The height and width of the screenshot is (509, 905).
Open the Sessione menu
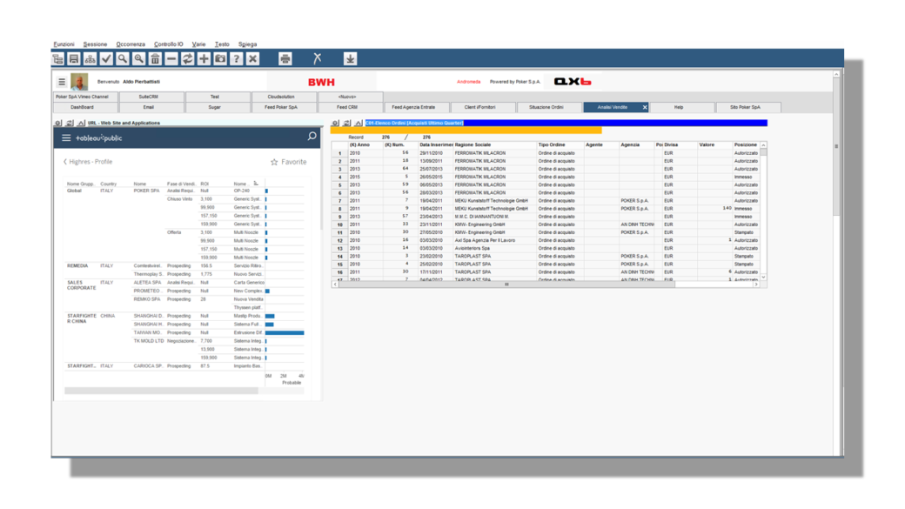pos(95,44)
